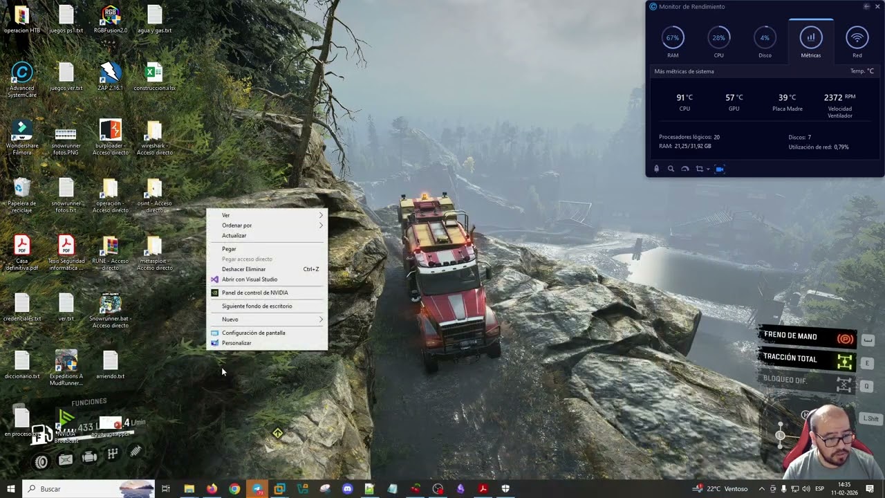This screenshot has height=498, width=885.
Task: Open the 22°C Ventoso weather widget
Action: [720, 489]
